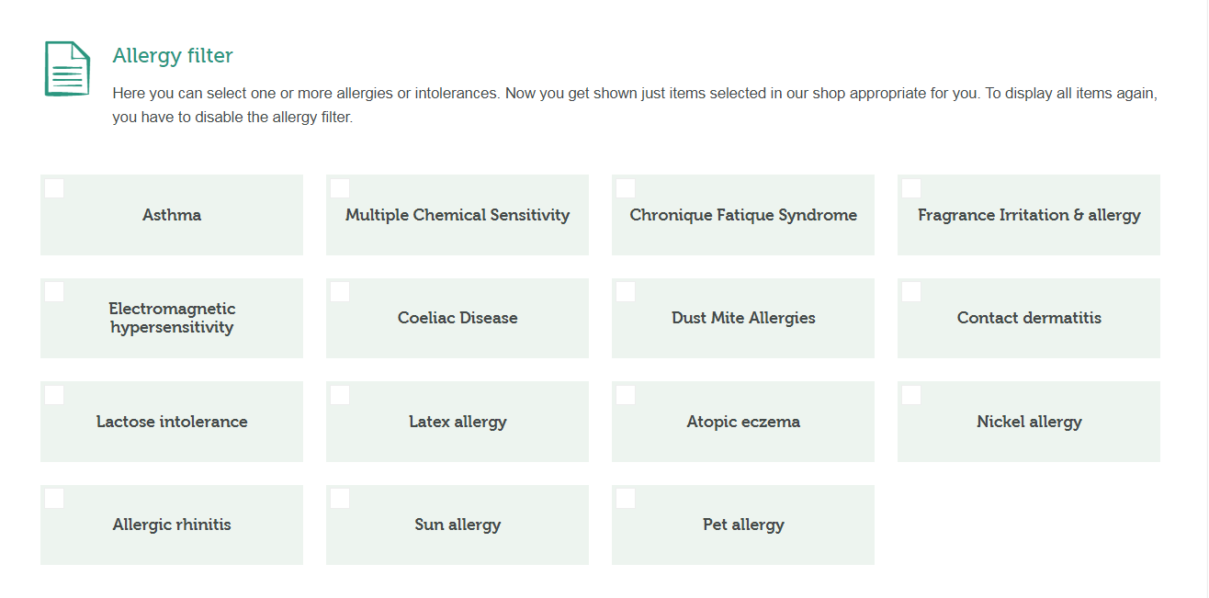The width and height of the screenshot is (1209, 598).
Task: Check the Pet allergy checkbox
Action: [626, 499]
